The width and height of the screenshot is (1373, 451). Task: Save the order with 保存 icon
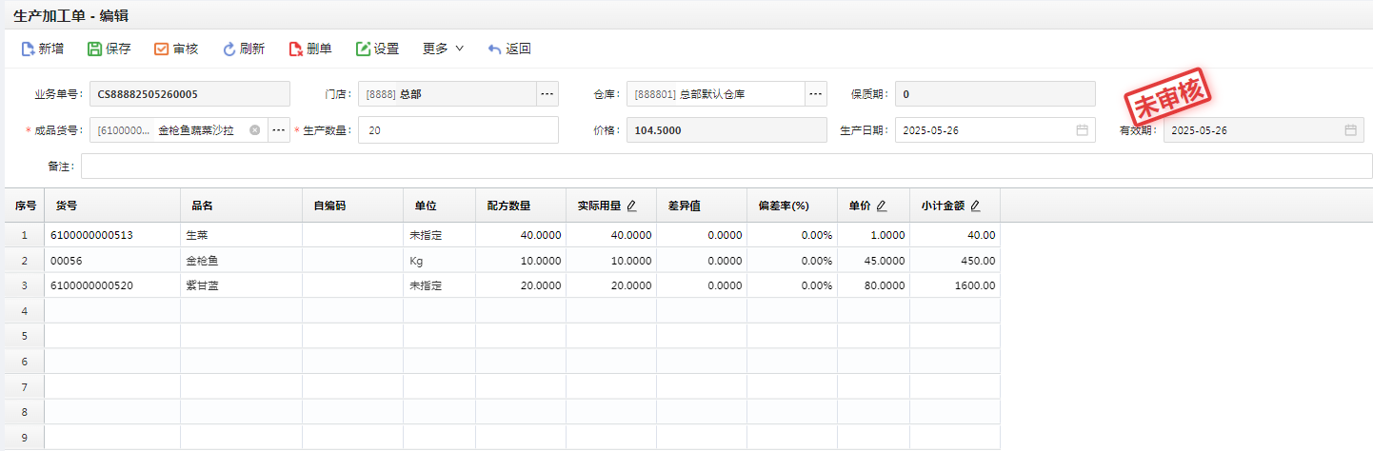click(95, 49)
